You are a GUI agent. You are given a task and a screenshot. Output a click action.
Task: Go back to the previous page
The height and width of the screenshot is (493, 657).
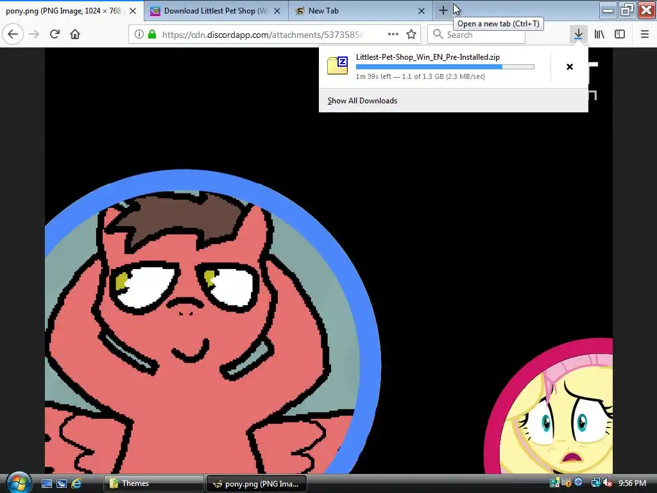(13, 34)
